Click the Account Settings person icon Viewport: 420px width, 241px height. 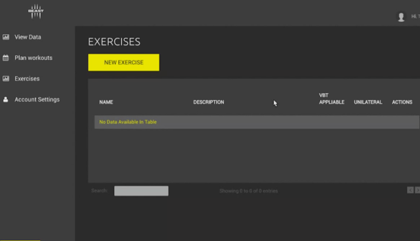coord(6,99)
